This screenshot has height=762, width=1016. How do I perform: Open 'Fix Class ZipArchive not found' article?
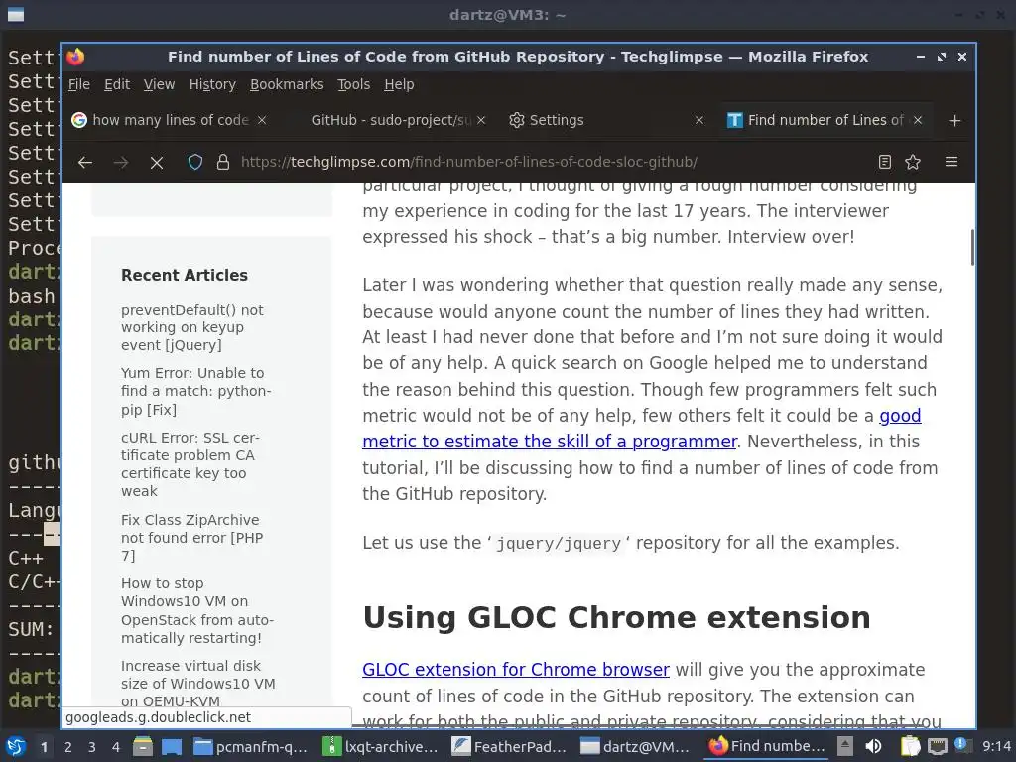point(191,537)
